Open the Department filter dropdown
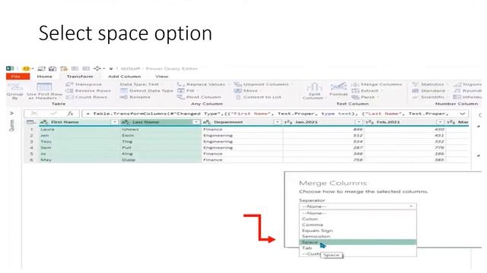 coord(278,122)
